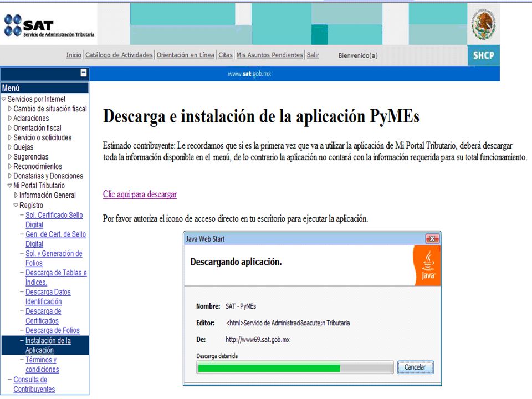Collapse the menu panel with the minus icon
This screenshot has height=399, width=532.
click(x=84, y=73)
